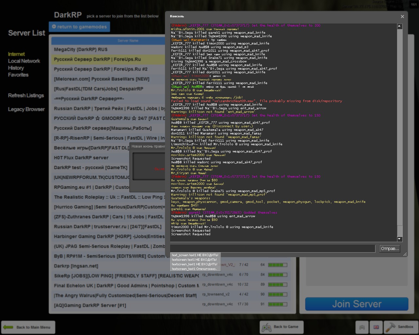The height and width of the screenshot is (335, 419).
Task: Pick suggestion 'textscreen_text1 НЕ ВХОДИТЬ!'
Action: click(x=195, y=264)
